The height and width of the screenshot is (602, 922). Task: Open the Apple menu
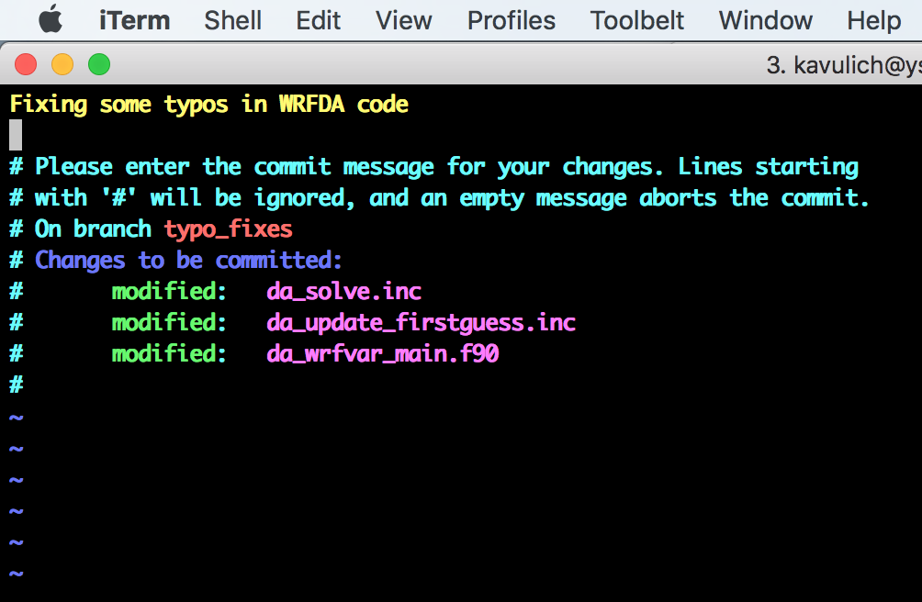[x=50, y=19]
